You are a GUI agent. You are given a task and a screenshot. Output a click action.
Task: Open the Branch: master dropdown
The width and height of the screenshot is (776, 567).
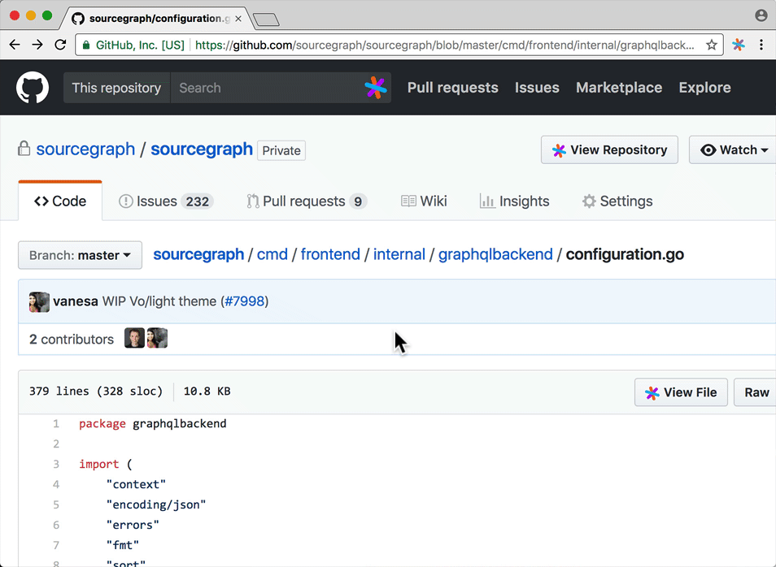pyautogui.click(x=79, y=255)
